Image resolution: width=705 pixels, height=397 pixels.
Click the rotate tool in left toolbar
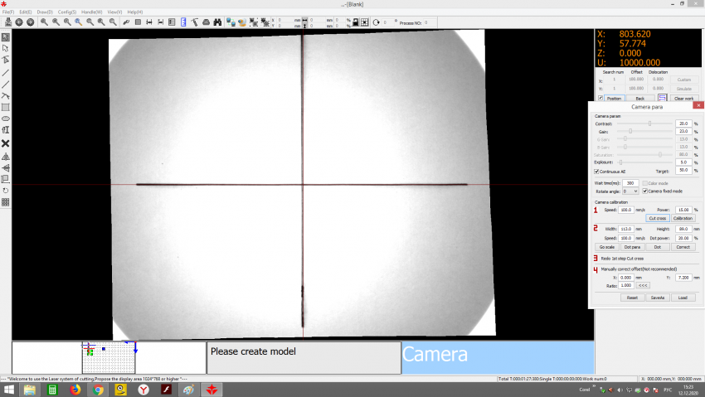[6, 190]
